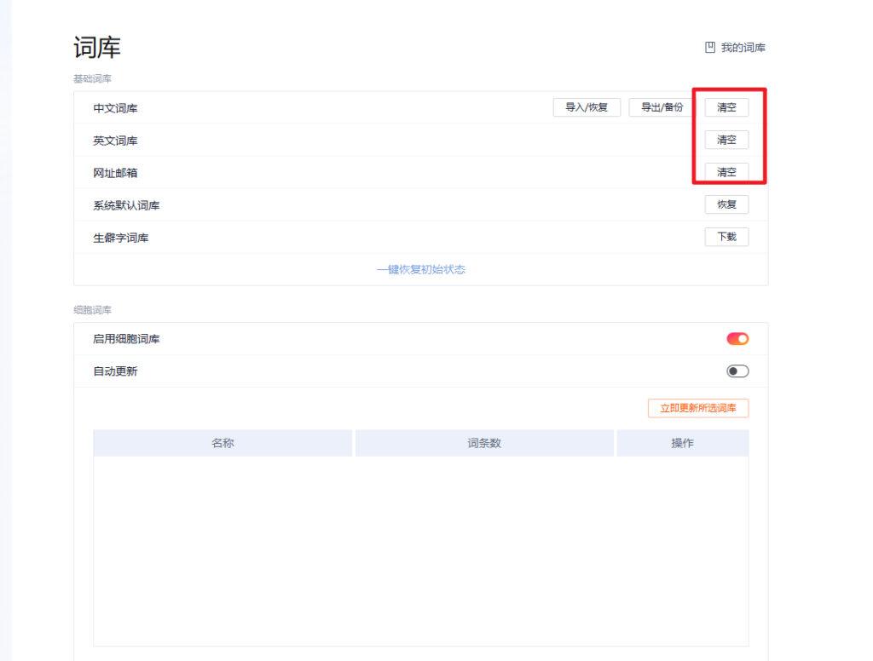Select the 系统默认词库 row

tap(125, 204)
